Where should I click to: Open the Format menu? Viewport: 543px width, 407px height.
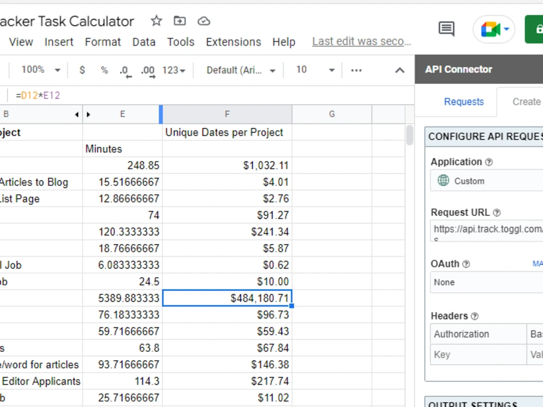click(103, 42)
